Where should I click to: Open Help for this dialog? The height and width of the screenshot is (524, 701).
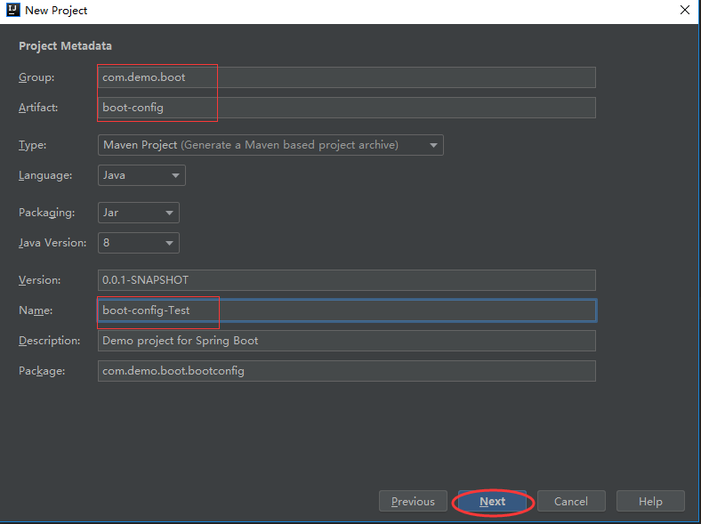tap(650, 502)
